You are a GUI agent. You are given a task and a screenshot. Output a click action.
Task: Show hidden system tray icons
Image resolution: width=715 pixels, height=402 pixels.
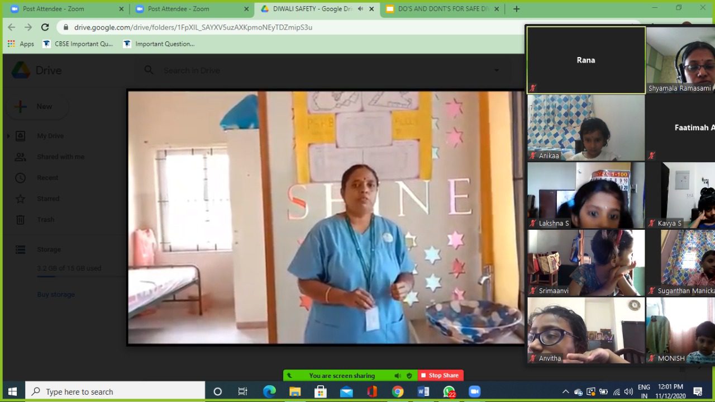coord(565,391)
